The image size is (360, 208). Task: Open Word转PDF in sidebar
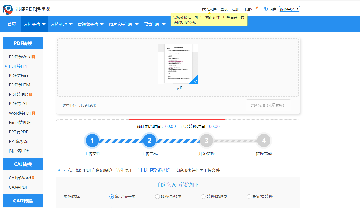point(20,113)
